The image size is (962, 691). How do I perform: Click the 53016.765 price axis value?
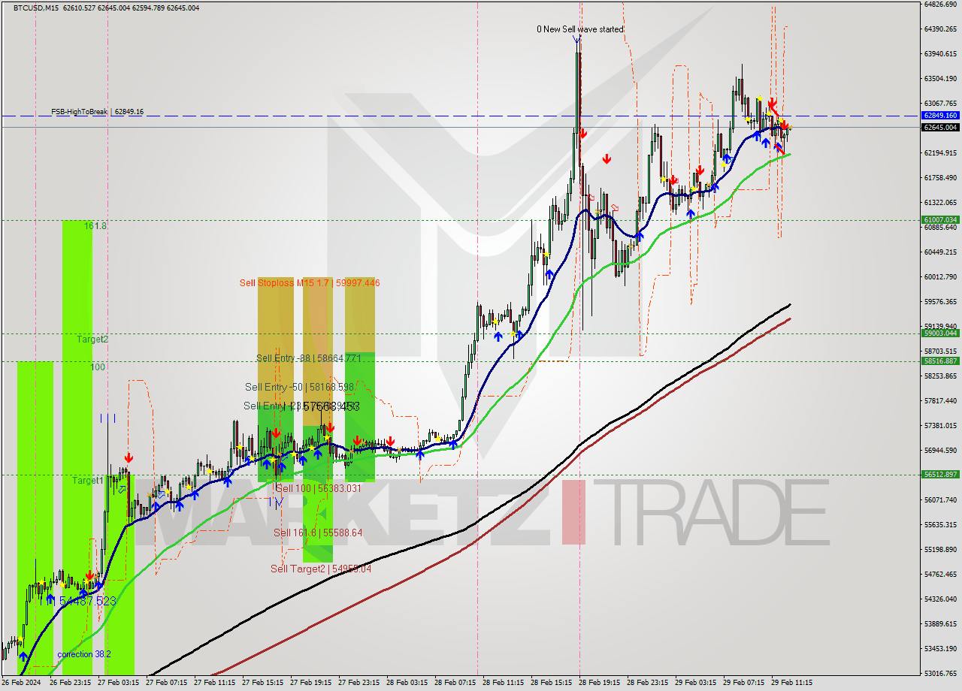tap(939, 673)
